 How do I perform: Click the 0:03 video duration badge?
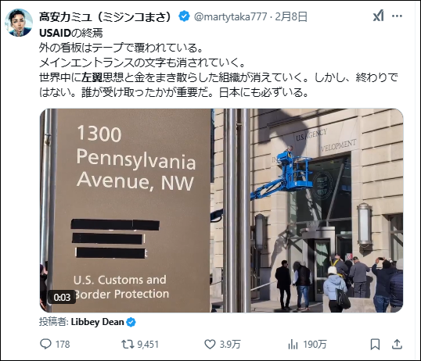[x=62, y=297]
